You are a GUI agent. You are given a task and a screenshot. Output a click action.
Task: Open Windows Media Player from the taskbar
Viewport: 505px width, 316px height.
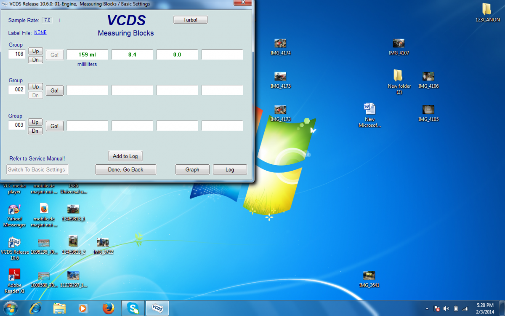(x=83, y=308)
